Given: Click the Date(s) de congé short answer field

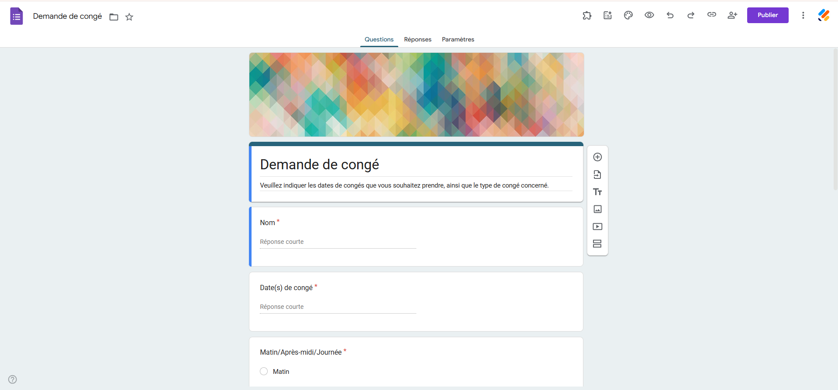Looking at the screenshot, I should coord(338,307).
